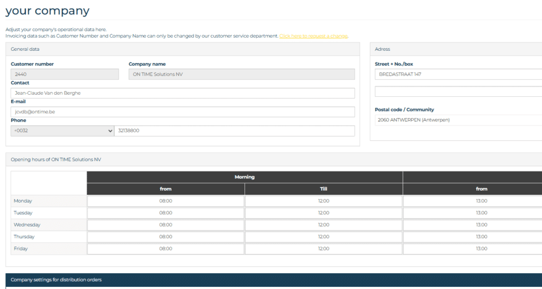Click the link to request a change
Screen dimensions: 542x289
pyautogui.click(x=313, y=36)
